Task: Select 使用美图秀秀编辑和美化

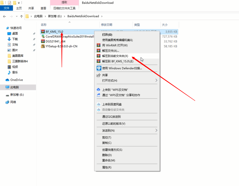Action: pyautogui.click(x=127, y=40)
